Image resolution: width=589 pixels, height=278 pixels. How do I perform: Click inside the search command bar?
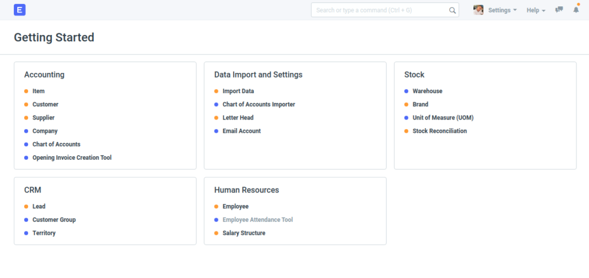(380, 10)
